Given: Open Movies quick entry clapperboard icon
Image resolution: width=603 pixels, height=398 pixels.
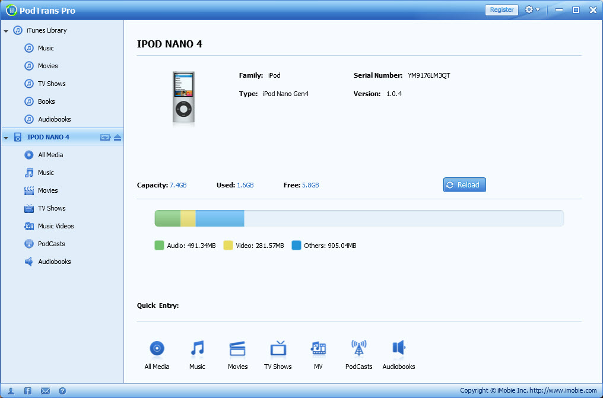Looking at the screenshot, I should (237, 349).
